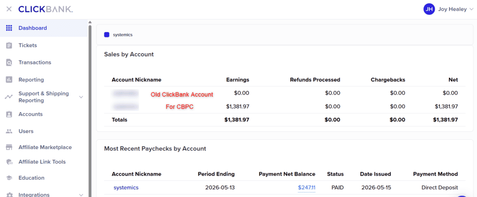Click the Direct Deposit payment method cell
Viewport: 477px width, 197px height.
(x=440, y=188)
